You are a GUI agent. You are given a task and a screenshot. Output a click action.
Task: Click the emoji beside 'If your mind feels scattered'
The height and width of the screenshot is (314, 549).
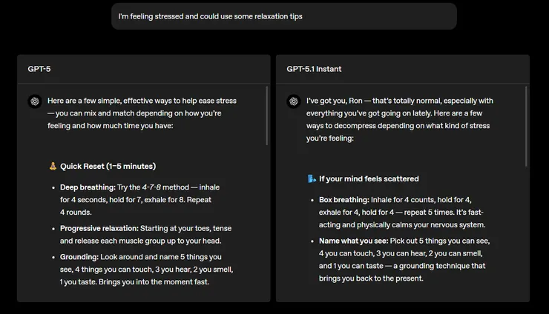coord(312,178)
